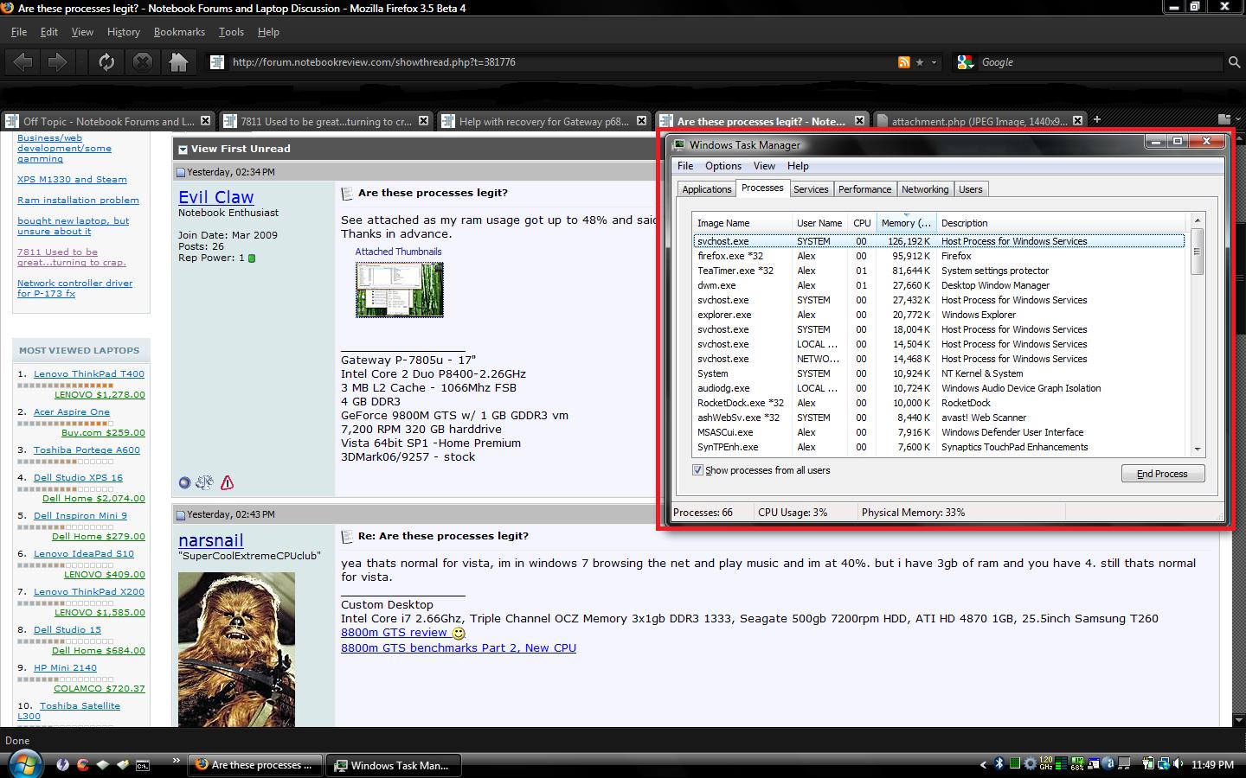The width and height of the screenshot is (1246, 778).
Task: Click the Google search field
Action: (1102, 62)
